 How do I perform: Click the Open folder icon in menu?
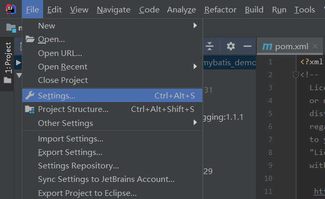point(30,39)
